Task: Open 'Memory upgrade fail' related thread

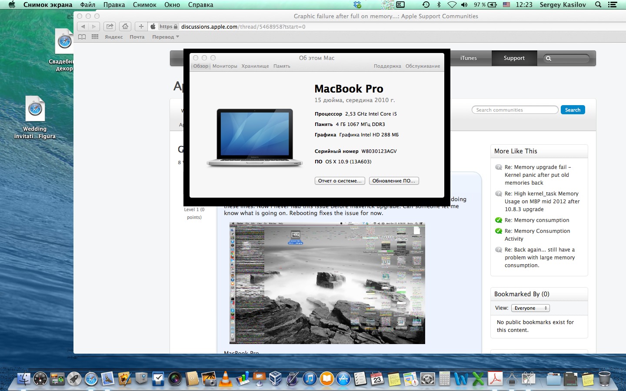Action: [x=538, y=175]
